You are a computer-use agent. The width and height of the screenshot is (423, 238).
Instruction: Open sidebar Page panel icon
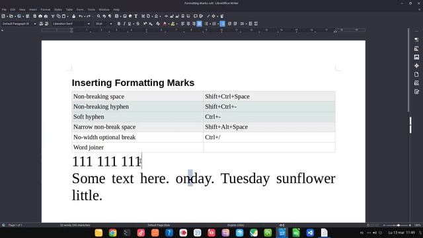pyautogui.click(x=416, y=75)
